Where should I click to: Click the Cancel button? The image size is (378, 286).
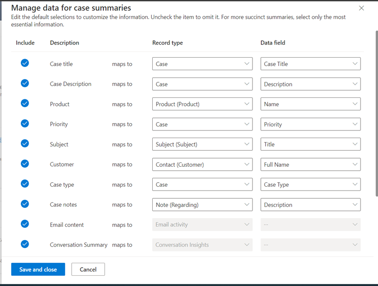point(88,270)
